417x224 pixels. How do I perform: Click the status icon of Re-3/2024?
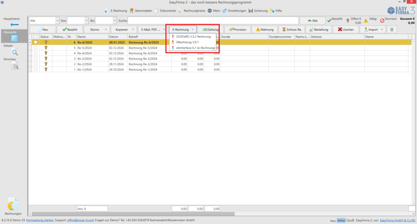coord(46,58)
